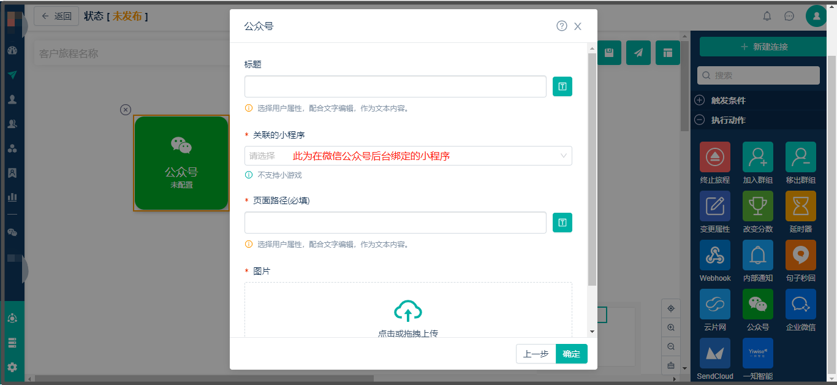Select the 内部通知 bell icon

click(758, 255)
